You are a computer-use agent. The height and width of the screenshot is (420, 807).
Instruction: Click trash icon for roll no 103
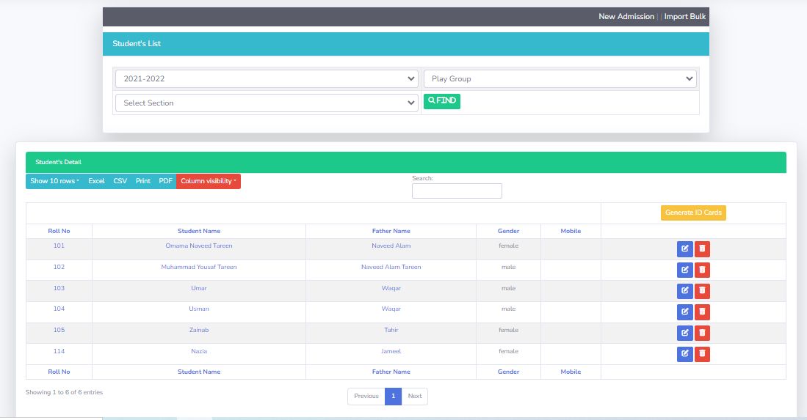pyautogui.click(x=702, y=291)
